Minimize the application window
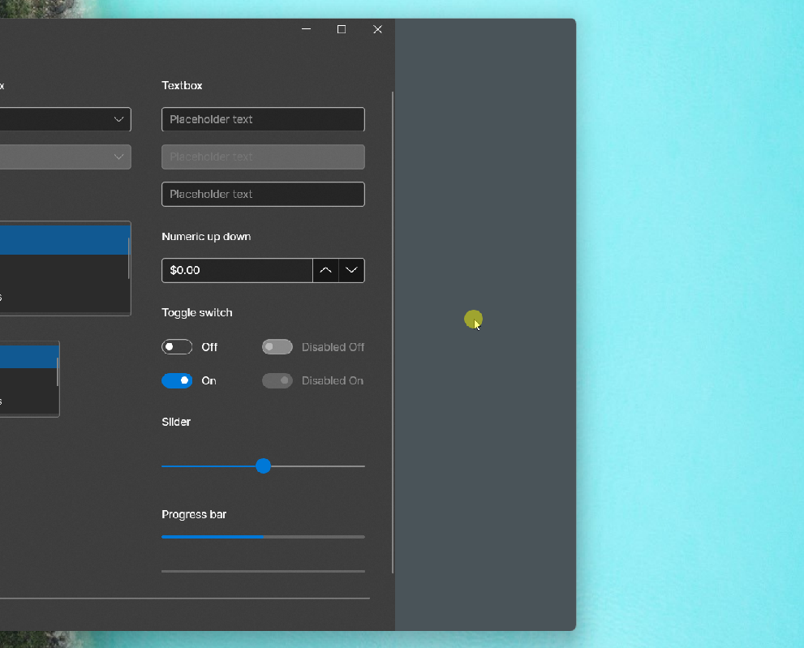804x648 pixels. point(306,29)
